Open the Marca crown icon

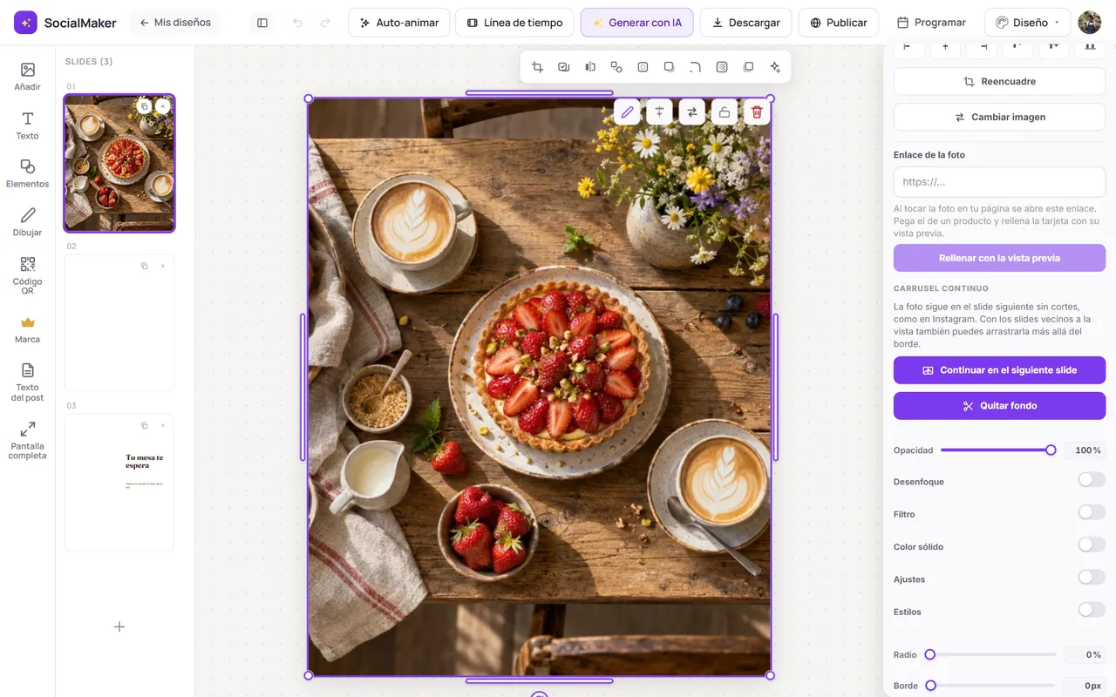(x=27, y=329)
